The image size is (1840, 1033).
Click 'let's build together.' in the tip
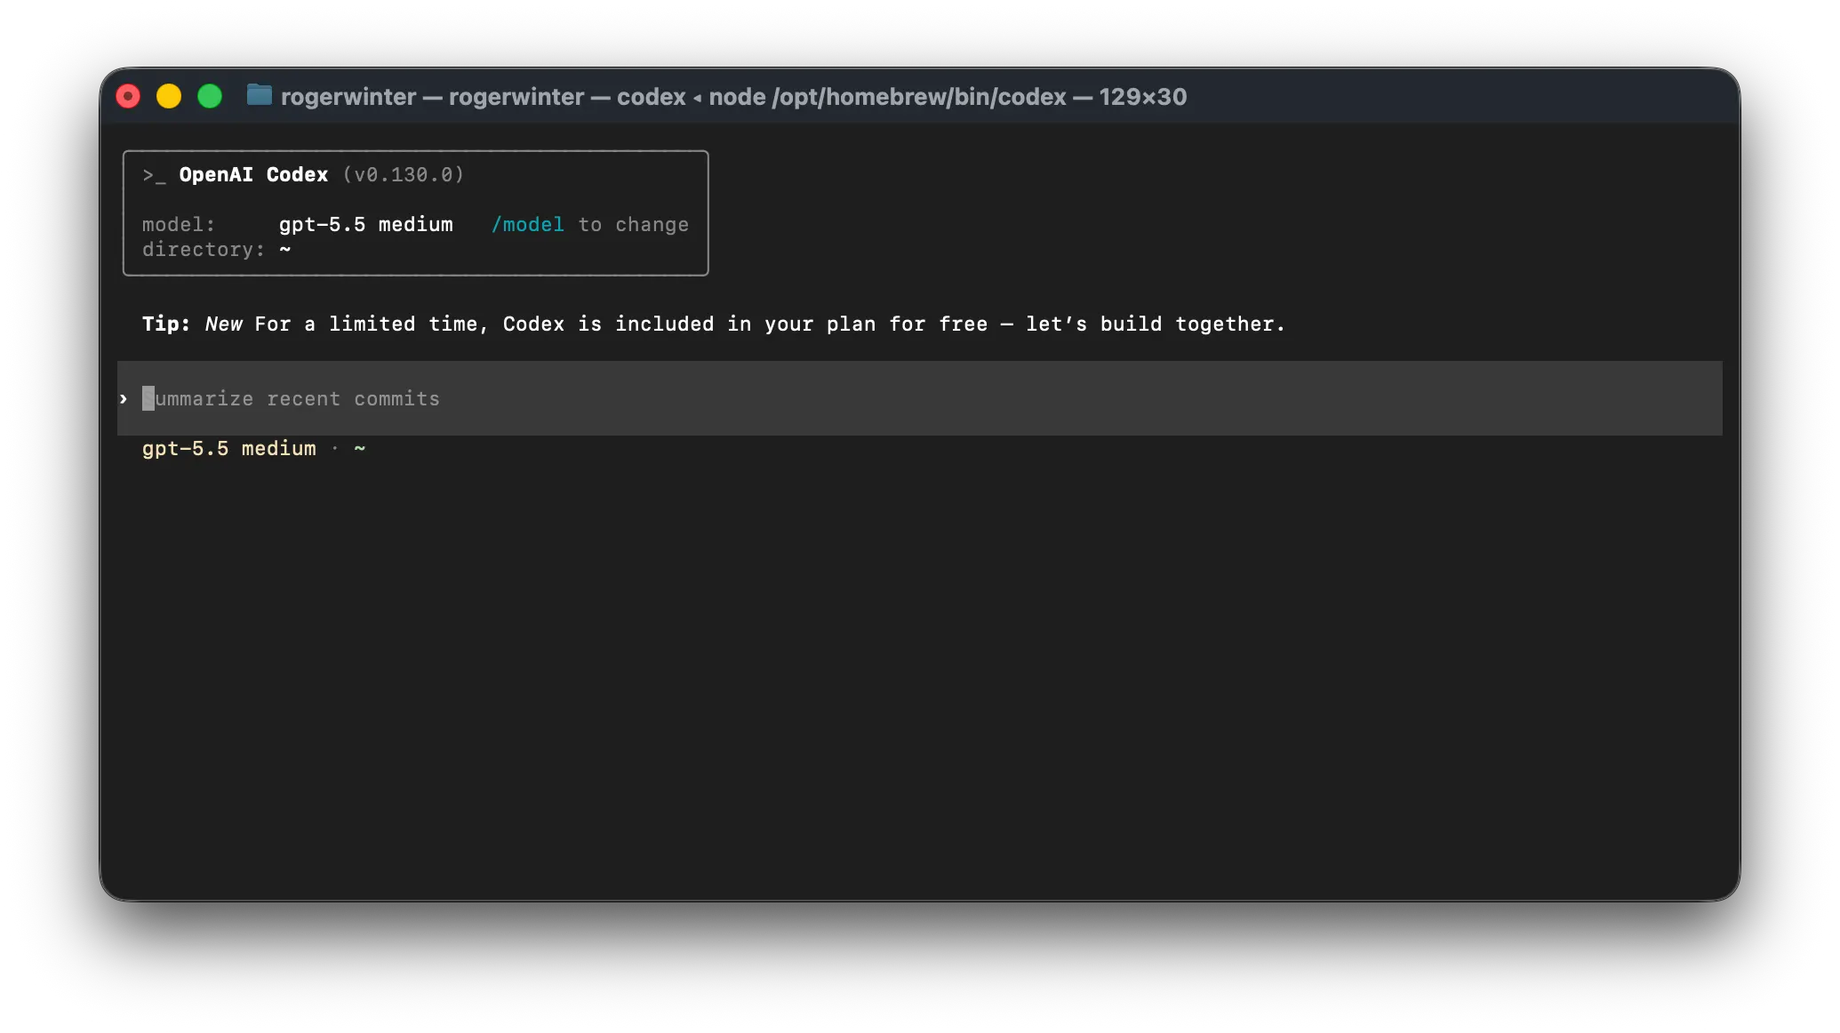[x=1155, y=324]
